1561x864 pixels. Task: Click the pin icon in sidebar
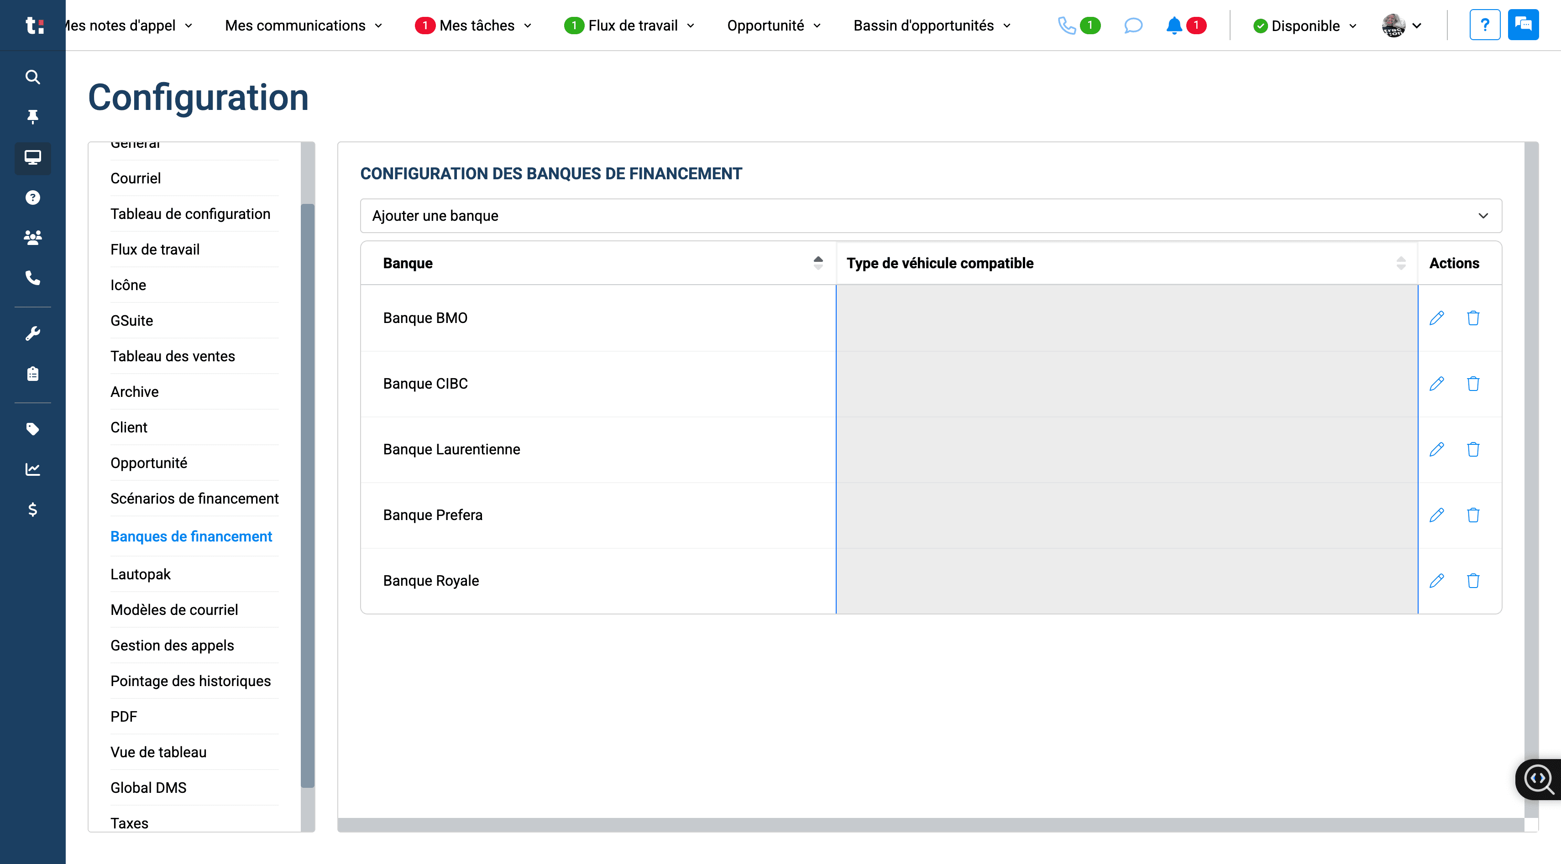pyautogui.click(x=33, y=116)
